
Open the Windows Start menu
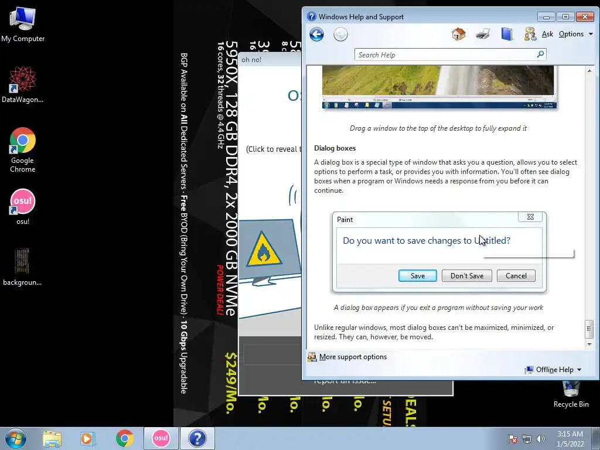[16, 438]
